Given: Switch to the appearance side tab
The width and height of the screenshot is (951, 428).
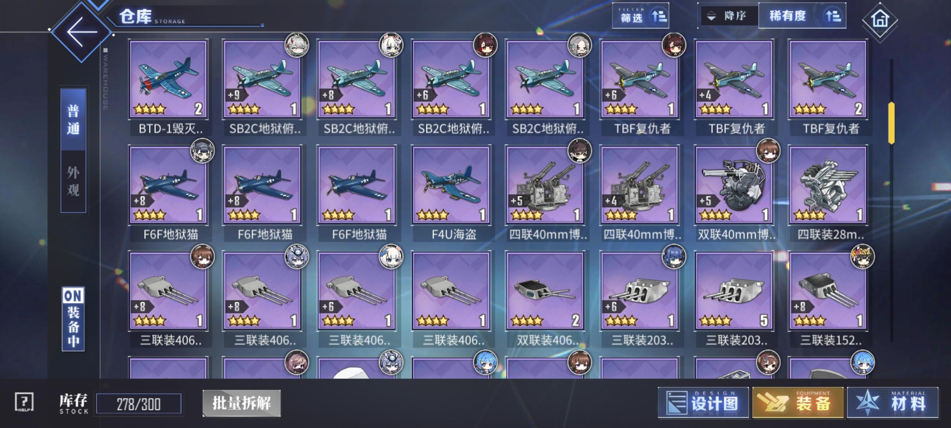Looking at the screenshot, I should [x=73, y=182].
